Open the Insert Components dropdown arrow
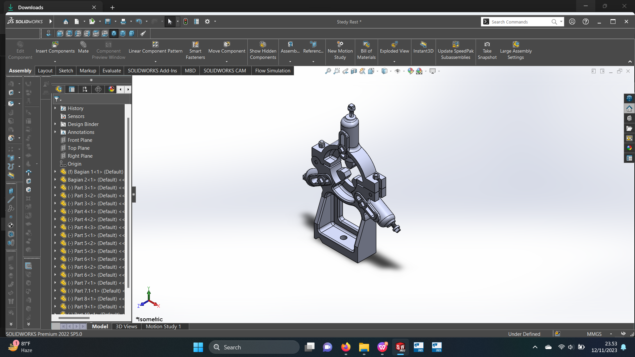The height and width of the screenshot is (357, 635). [55, 61]
